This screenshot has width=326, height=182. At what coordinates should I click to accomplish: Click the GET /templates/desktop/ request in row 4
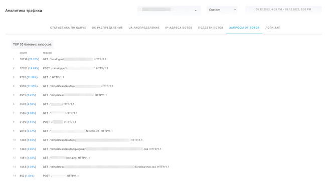78,86
